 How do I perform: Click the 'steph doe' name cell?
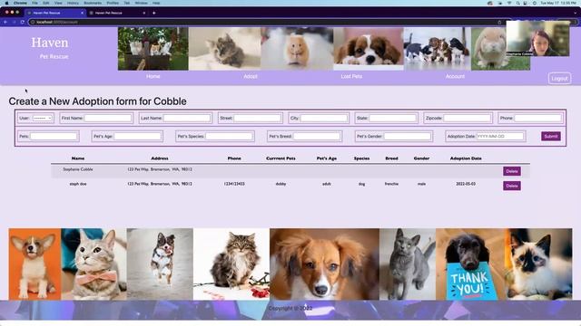click(78, 184)
